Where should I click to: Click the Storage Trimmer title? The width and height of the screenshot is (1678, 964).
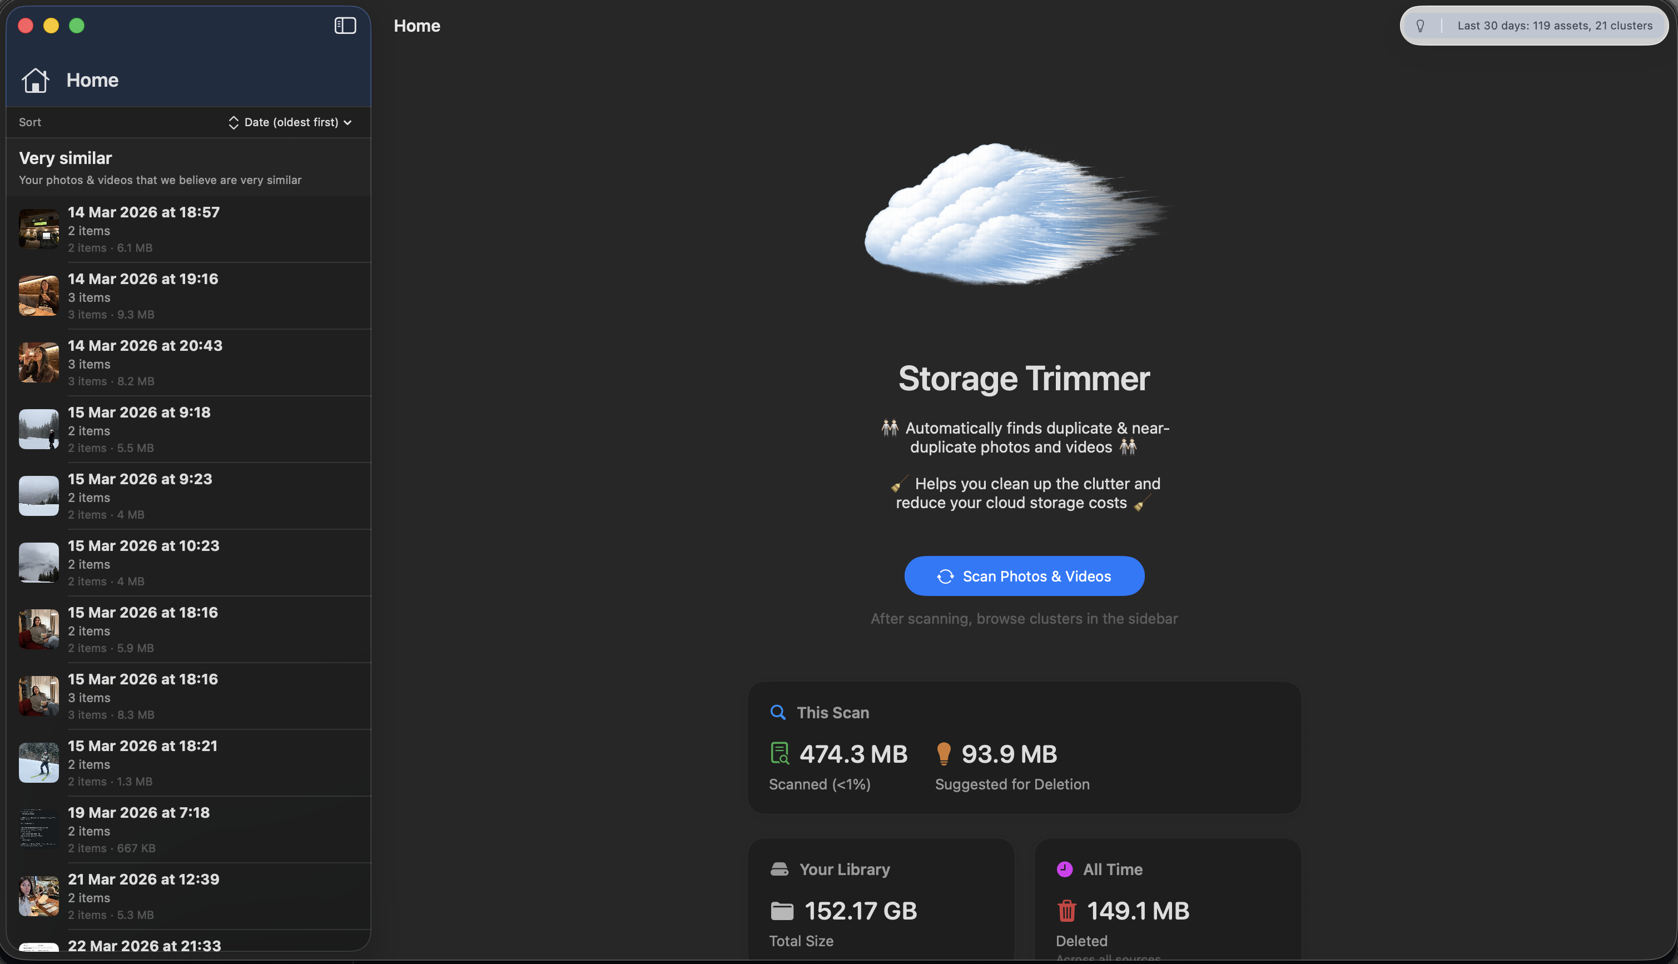pos(1024,379)
